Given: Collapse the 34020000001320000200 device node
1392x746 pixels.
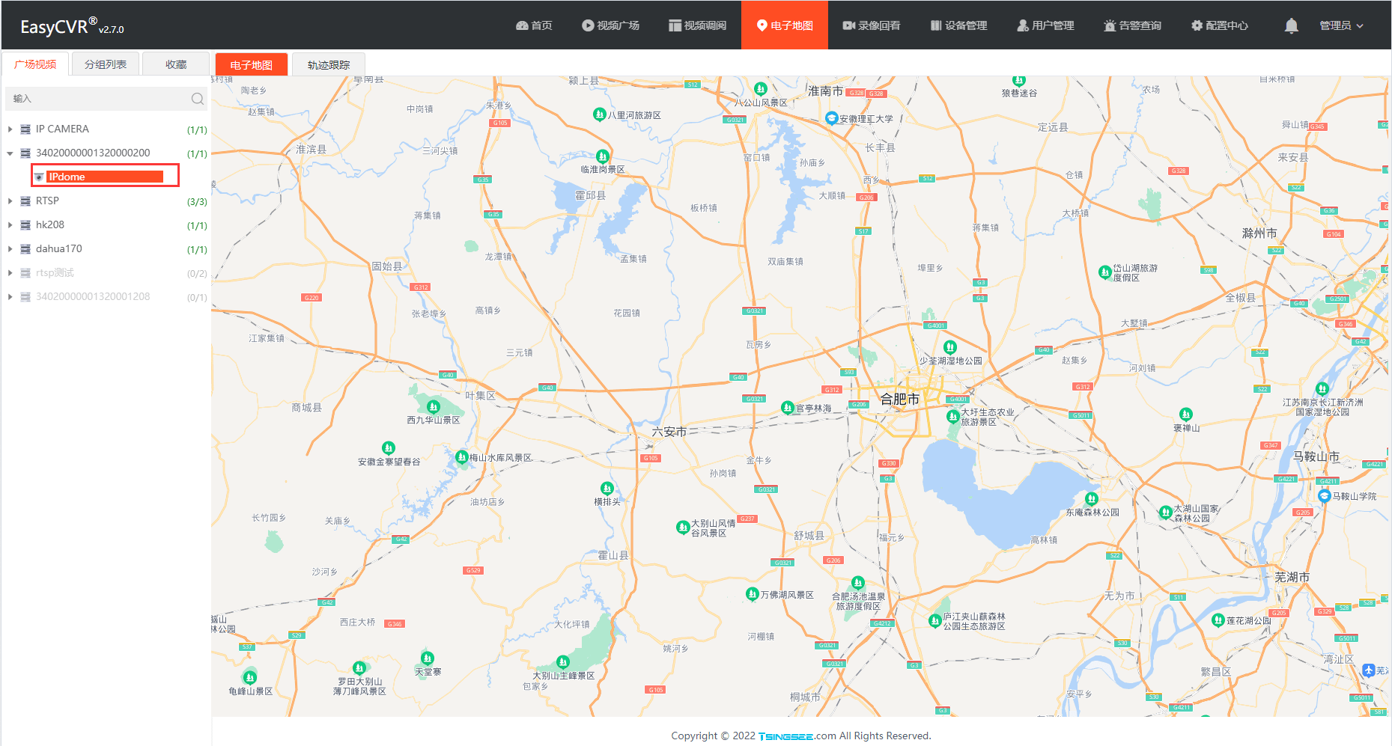Looking at the screenshot, I should click(x=10, y=153).
